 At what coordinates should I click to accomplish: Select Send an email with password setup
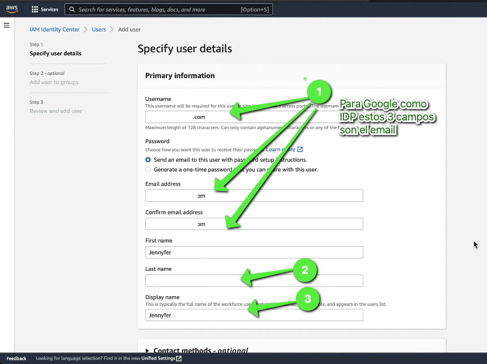(x=148, y=159)
